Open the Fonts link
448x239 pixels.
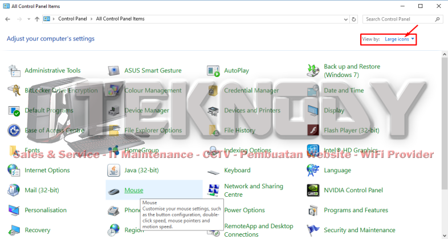[x=32, y=151]
